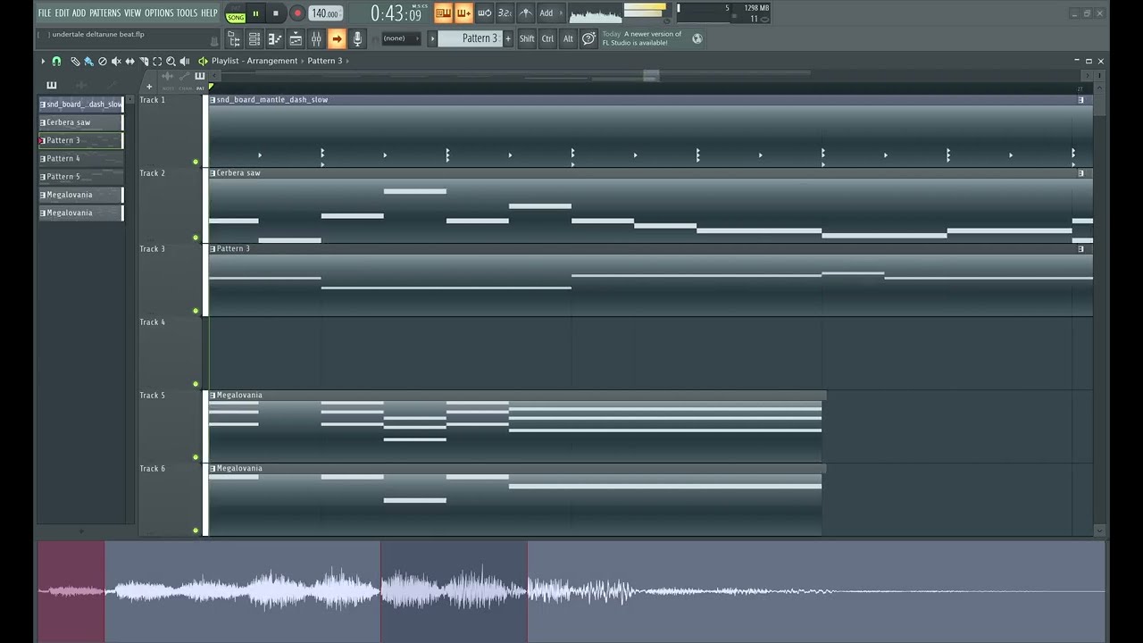This screenshot has width=1143, height=643.
Task: Open the PATTERNS menu
Action: (104, 13)
